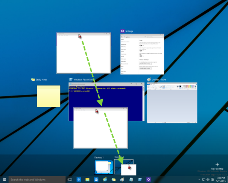
Task: Select the upper blank Notepad window thumbnail
Action: pyautogui.click(x=84, y=53)
